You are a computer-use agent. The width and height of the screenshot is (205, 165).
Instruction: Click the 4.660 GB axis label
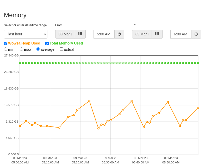[x=12, y=138]
